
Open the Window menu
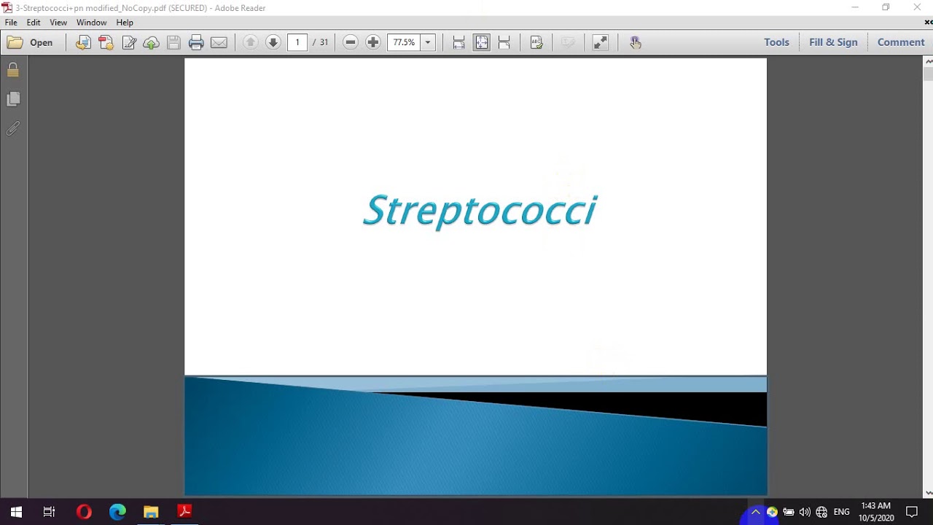pos(92,23)
